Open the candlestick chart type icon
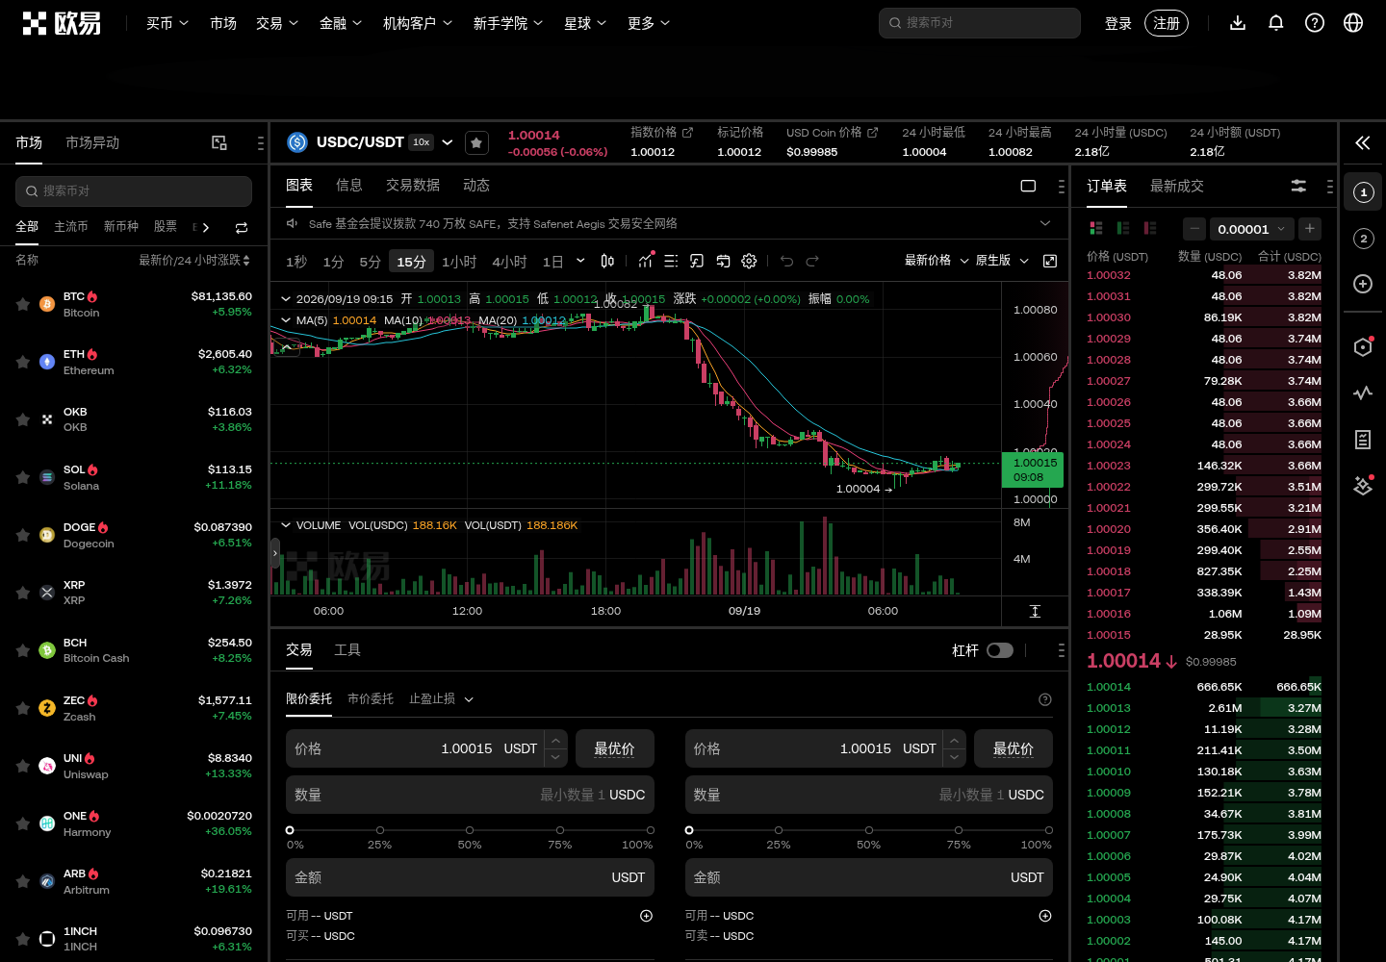 pyautogui.click(x=607, y=261)
